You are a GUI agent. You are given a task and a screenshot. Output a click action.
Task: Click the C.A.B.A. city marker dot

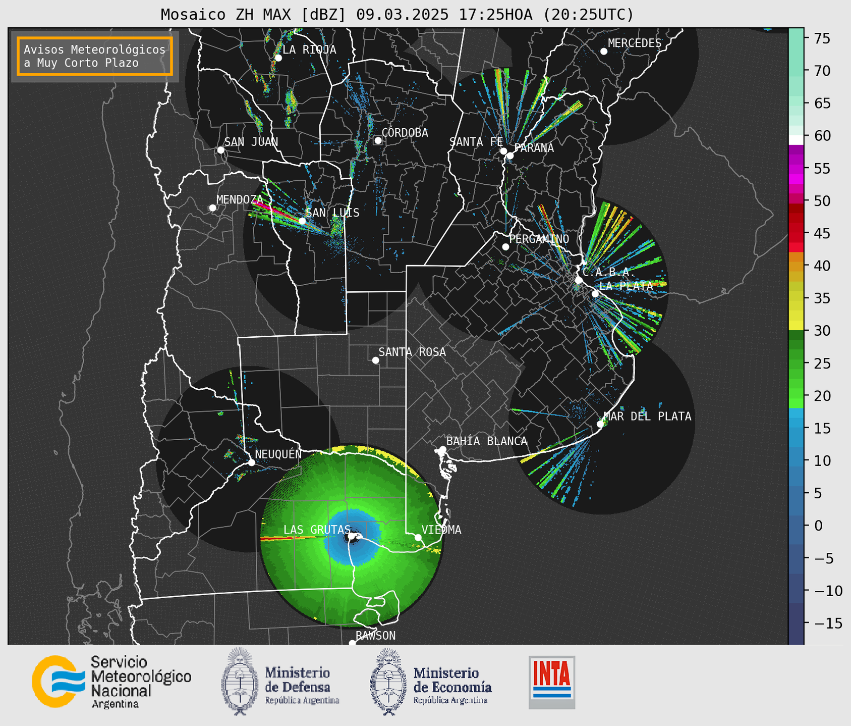(579, 280)
